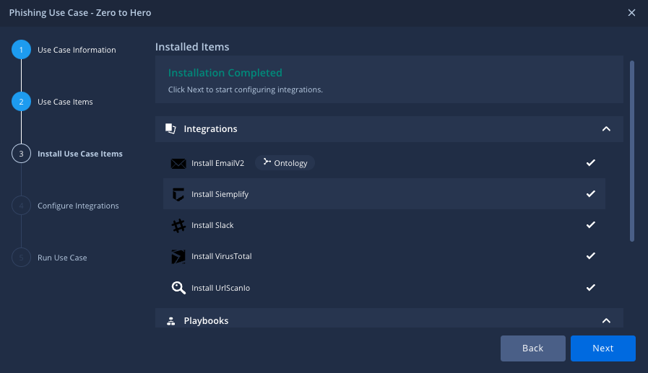Click the Siemplify integration icon
This screenshot has width=648, height=373.
178,195
